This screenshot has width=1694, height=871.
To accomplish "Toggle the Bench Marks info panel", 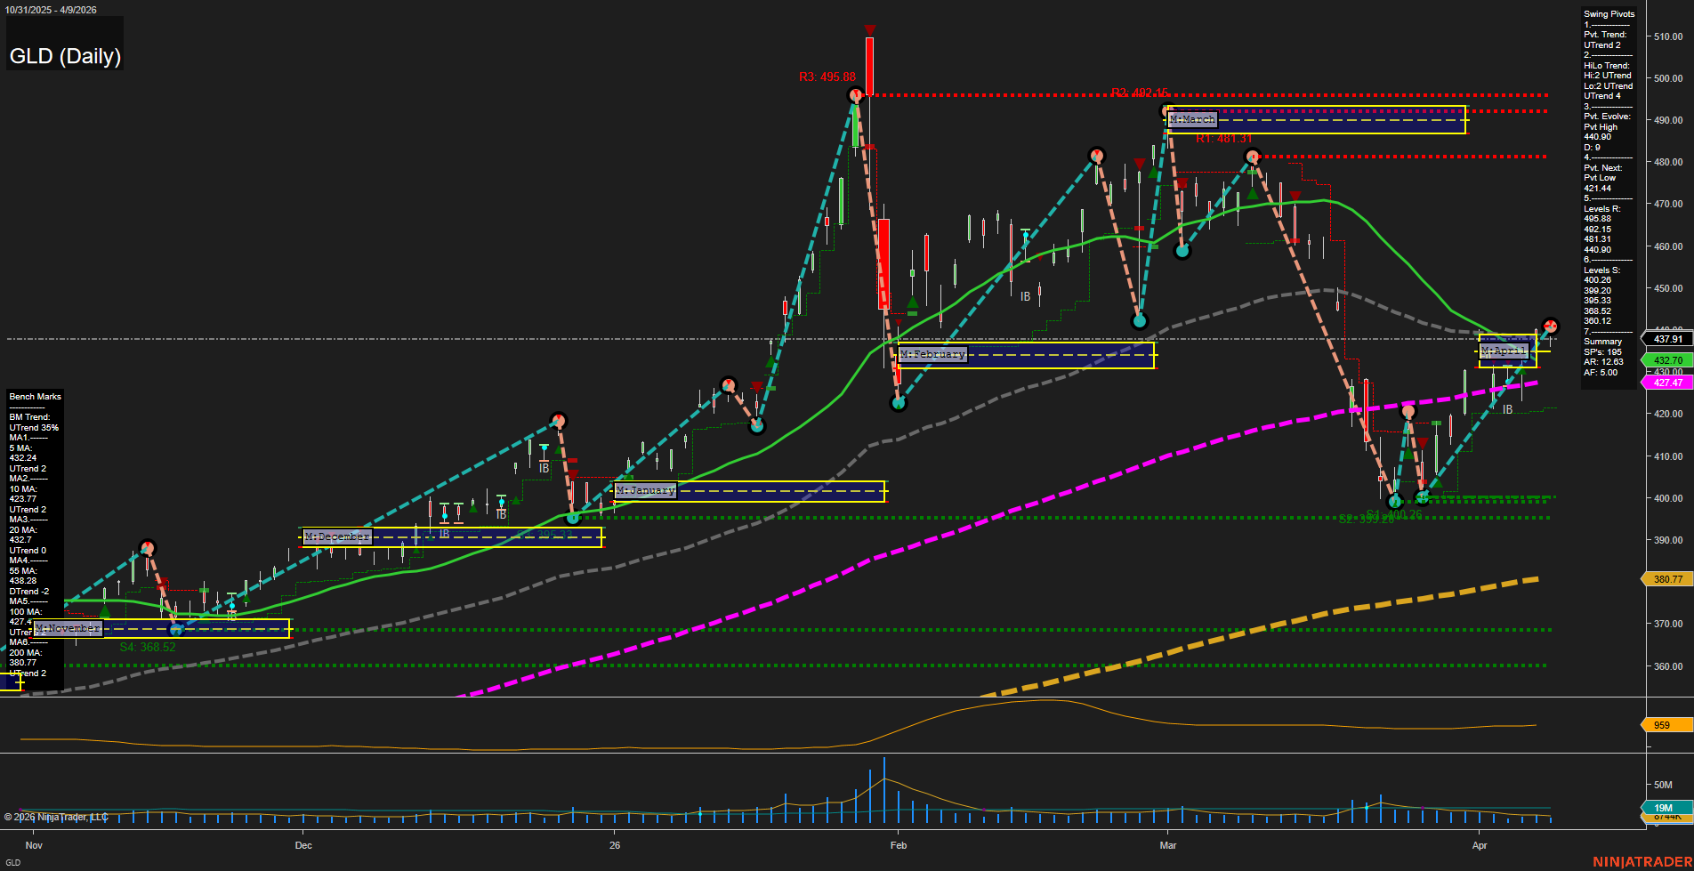I will point(35,396).
